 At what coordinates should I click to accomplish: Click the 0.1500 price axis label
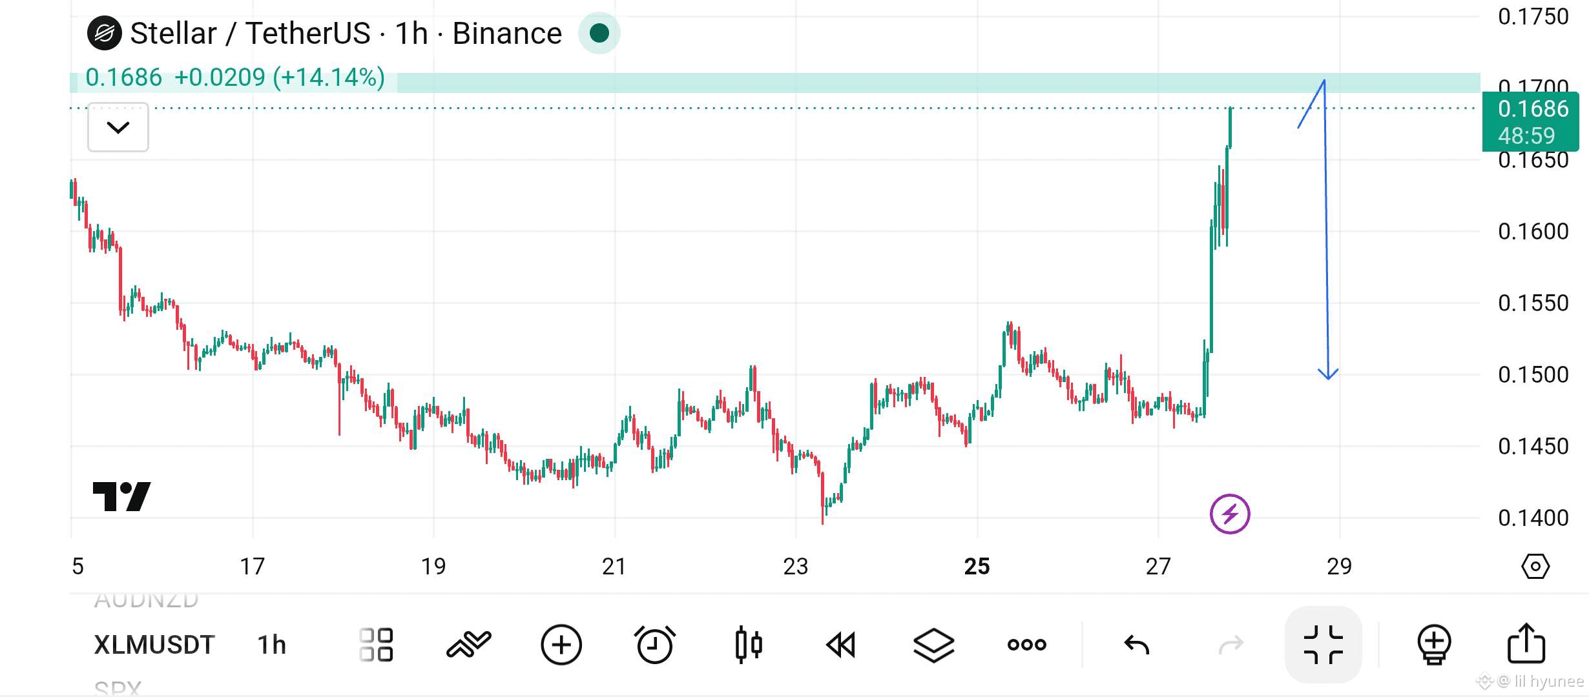coord(1533,375)
